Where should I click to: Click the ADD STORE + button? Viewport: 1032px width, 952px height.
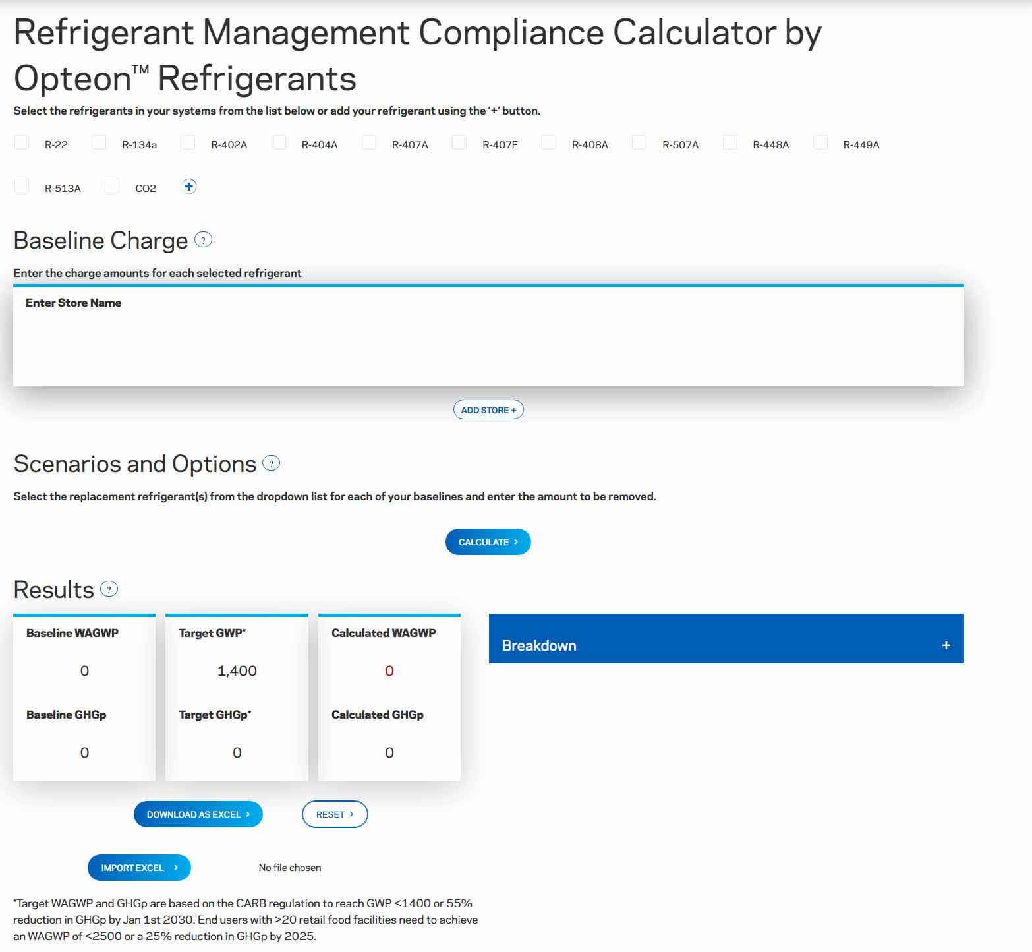[x=488, y=410]
